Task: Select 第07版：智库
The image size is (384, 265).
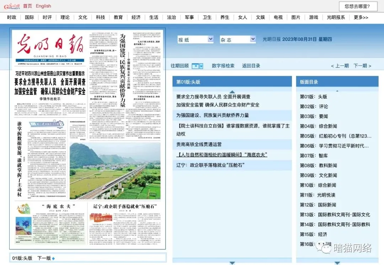Action: pyautogui.click(x=314, y=155)
